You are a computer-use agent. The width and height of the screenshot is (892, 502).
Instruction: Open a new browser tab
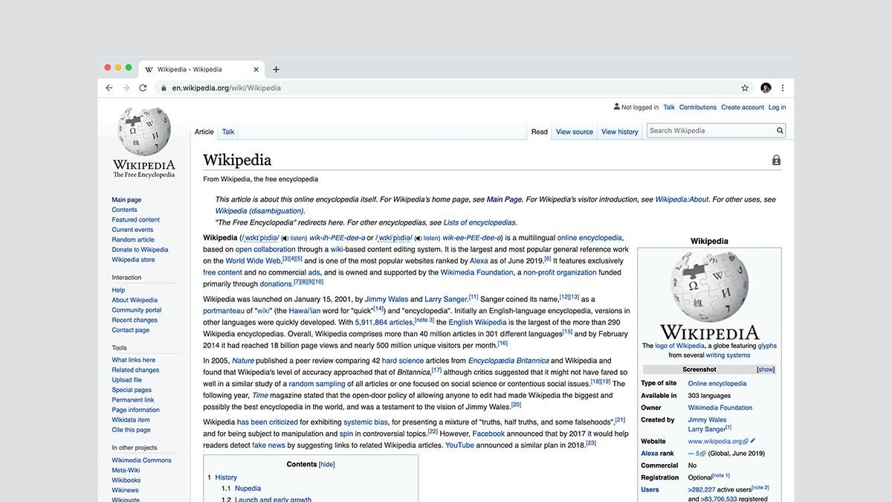click(276, 69)
